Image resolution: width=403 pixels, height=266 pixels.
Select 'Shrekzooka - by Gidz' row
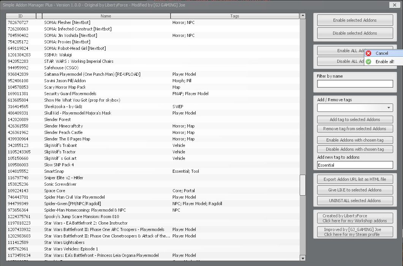(153, 106)
